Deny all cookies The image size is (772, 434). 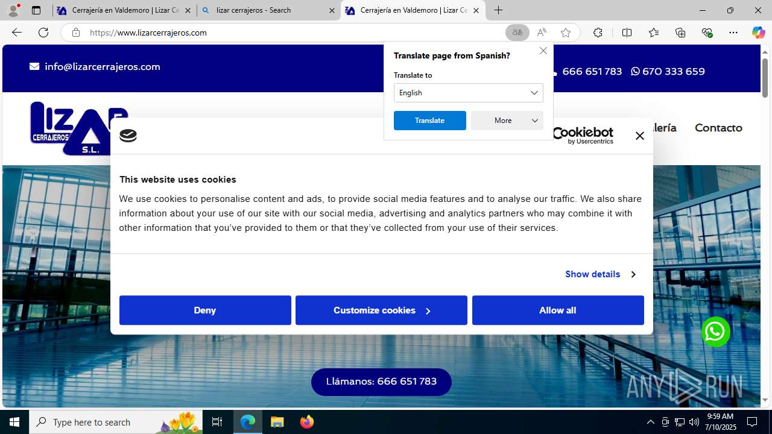click(205, 310)
